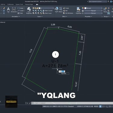Open the layer name dropdown

click(x=53, y=8)
